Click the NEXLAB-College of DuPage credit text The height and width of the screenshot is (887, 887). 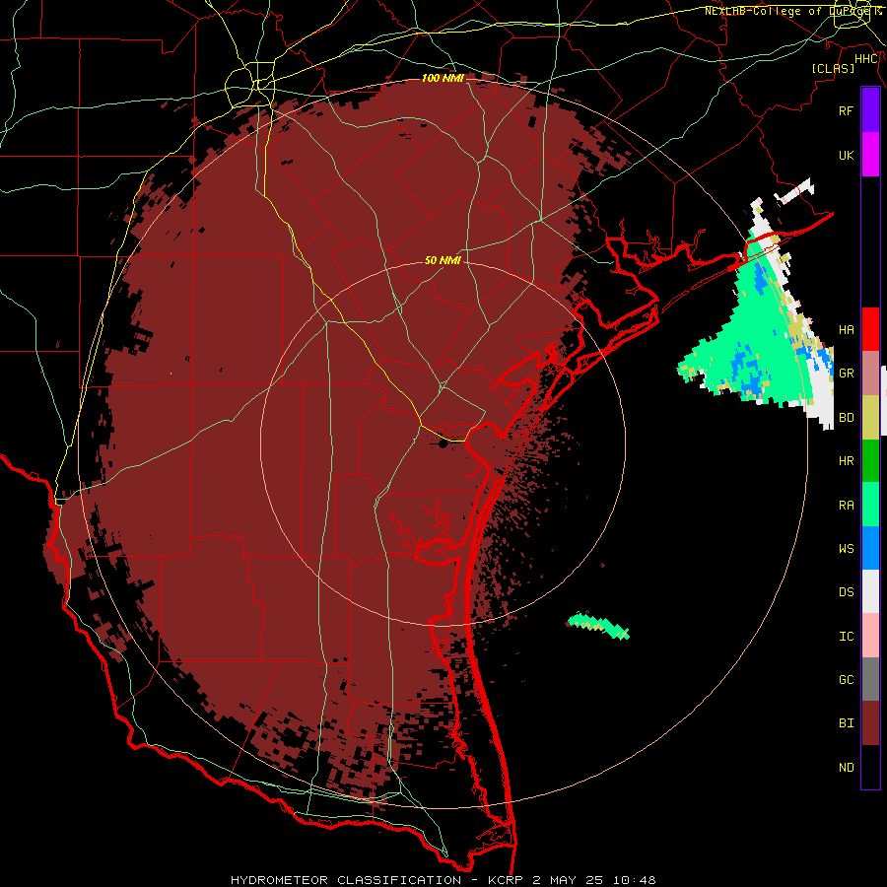tap(792, 11)
